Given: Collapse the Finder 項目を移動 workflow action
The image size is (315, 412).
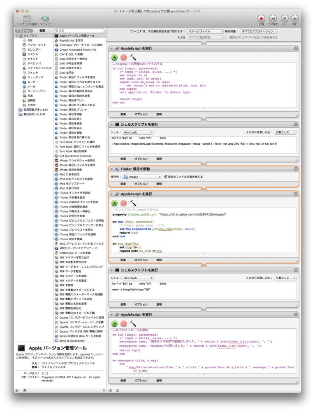Looking at the screenshot, I should pyautogui.click(x=112, y=169).
